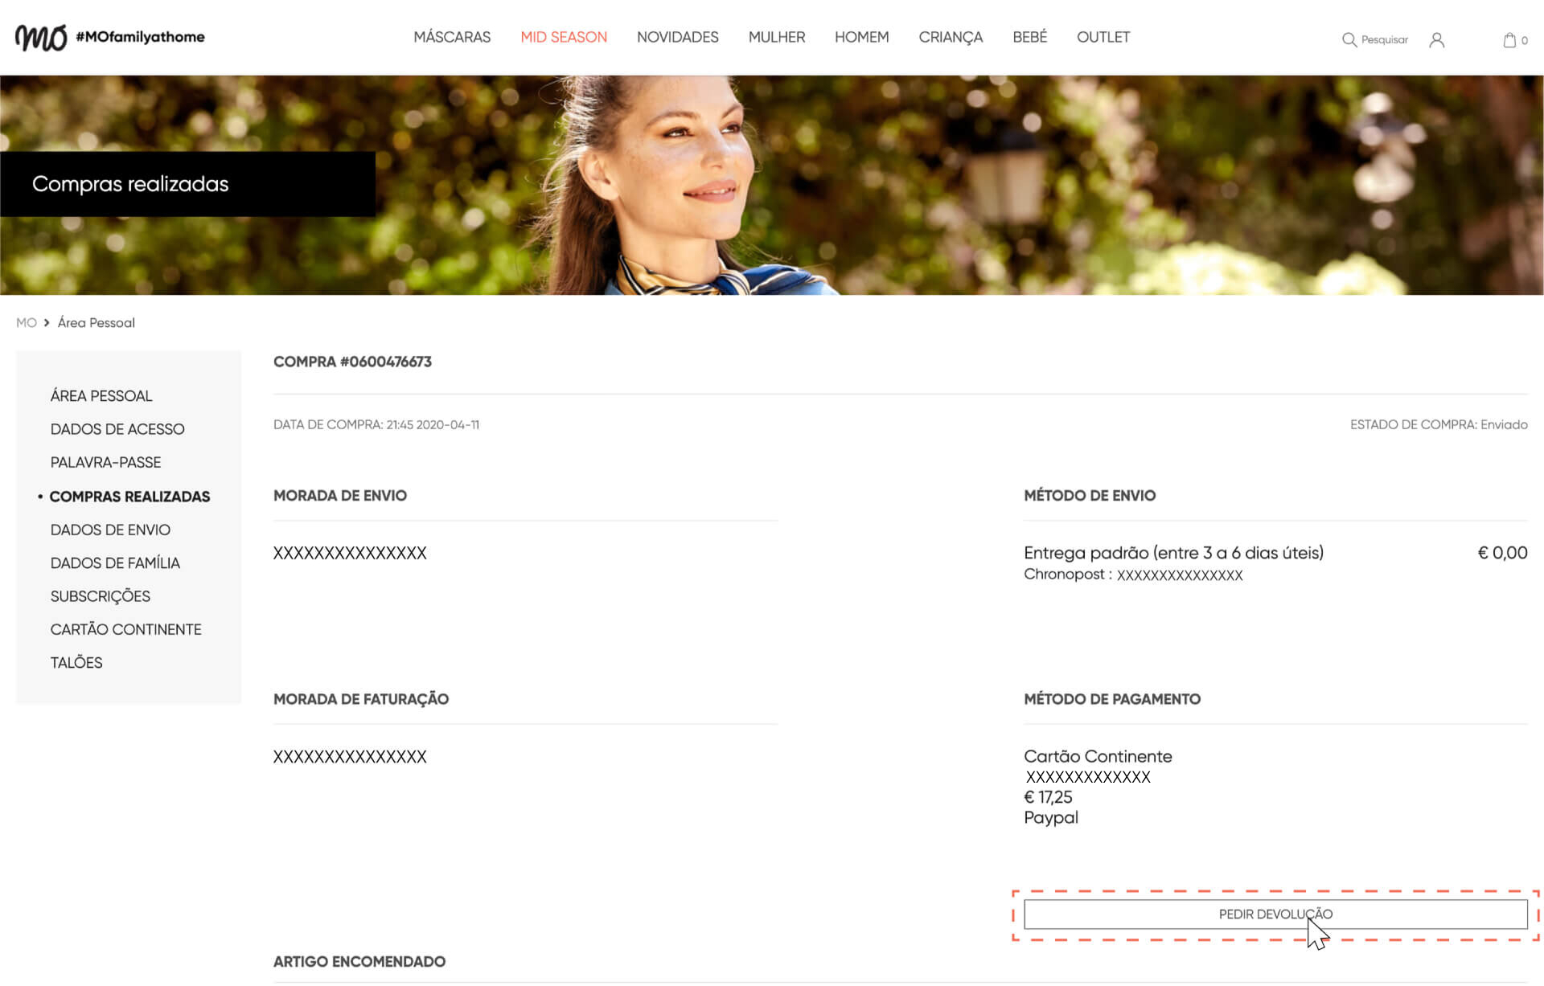Select MULHER in the navigation bar
This screenshot has height=986, width=1544.
point(776,37)
